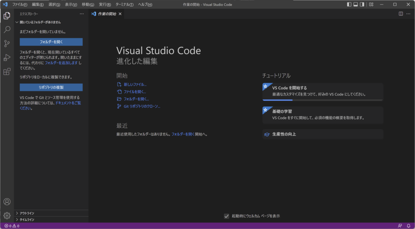The width and height of the screenshot is (415, 229).
Task: Open the ファイル(F) menu
Action: pos(20,4)
